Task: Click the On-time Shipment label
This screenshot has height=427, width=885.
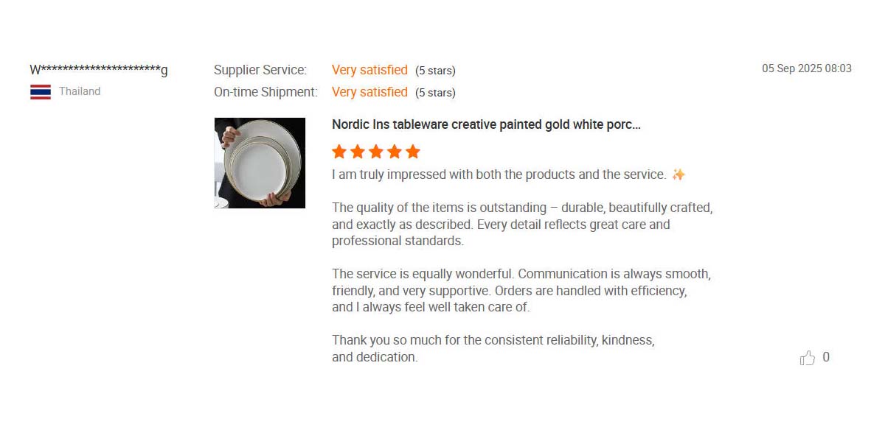Action: pos(265,92)
